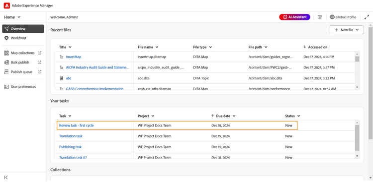Click the /content/dam/abc.dita path cell
373x182 pixels.
pyautogui.click(x=266, y=78)
